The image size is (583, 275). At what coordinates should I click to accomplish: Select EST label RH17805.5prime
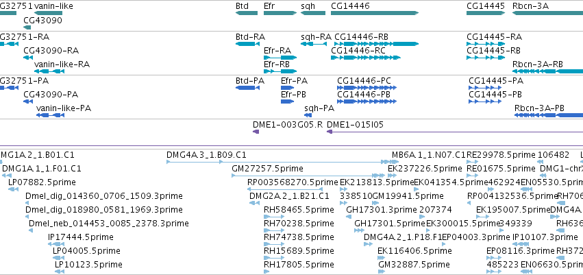click(x=299, y=264)
